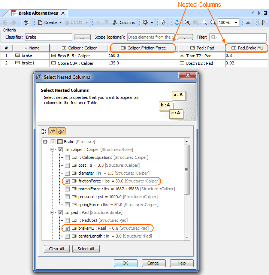Click the Select All button

(x=86, y=249)
